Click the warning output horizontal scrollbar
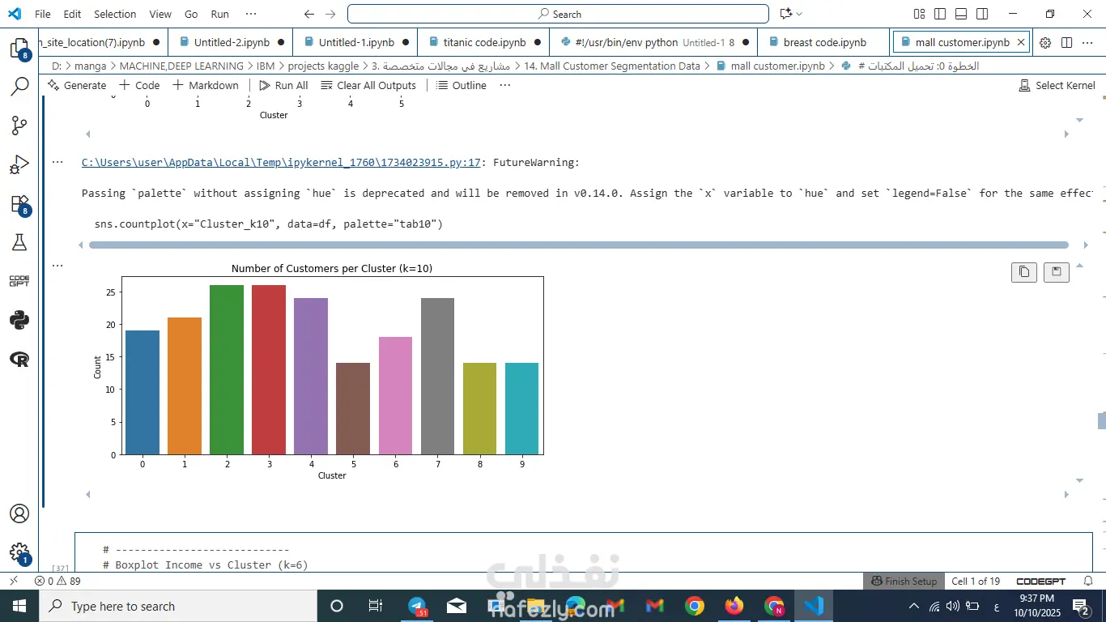The height and width of the screenshot is (622, 1106). 578,245
